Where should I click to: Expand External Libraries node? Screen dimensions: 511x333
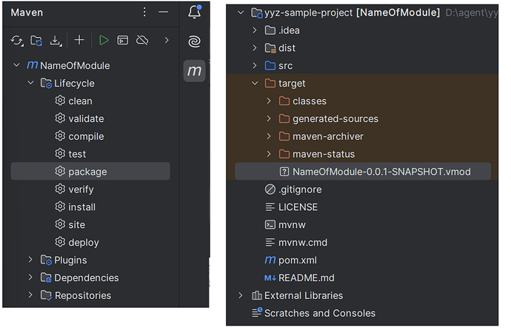coord(241,295)
